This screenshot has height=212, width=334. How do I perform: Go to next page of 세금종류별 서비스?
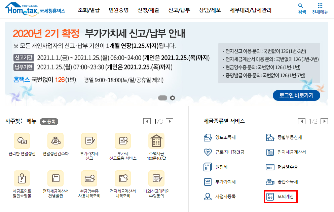pos(324,121)
